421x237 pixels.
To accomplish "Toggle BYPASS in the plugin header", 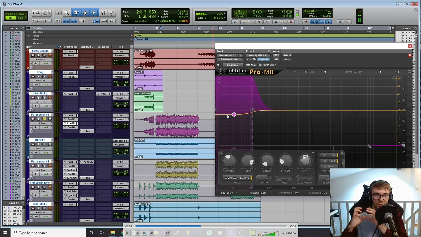I will point(287,55).
